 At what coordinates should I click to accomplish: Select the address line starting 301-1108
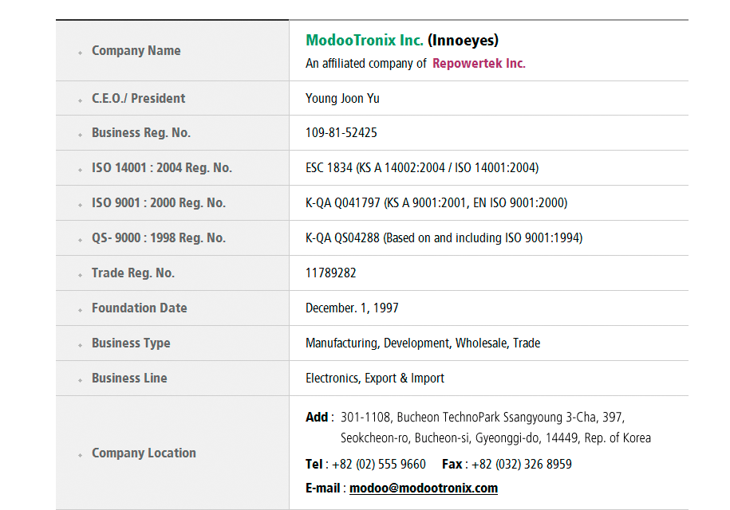483,418
